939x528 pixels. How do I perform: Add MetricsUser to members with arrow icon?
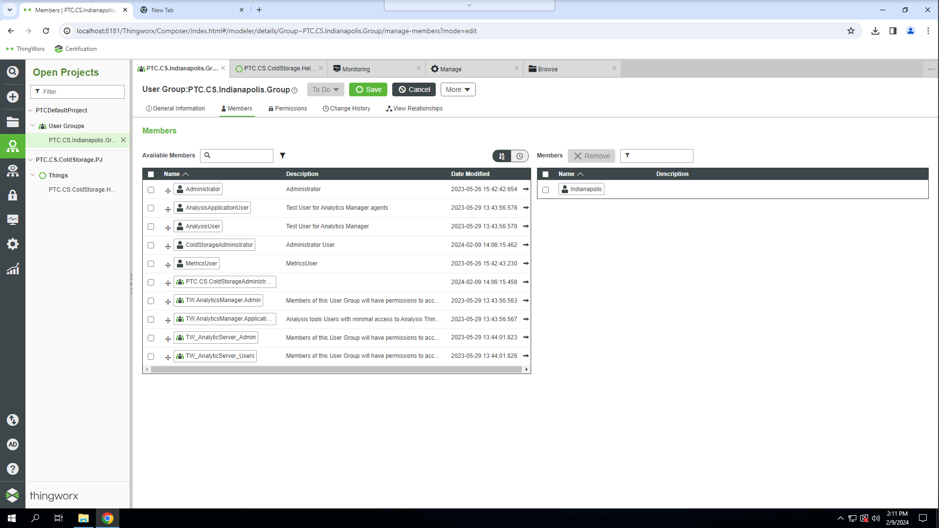[x=526, y=264]
